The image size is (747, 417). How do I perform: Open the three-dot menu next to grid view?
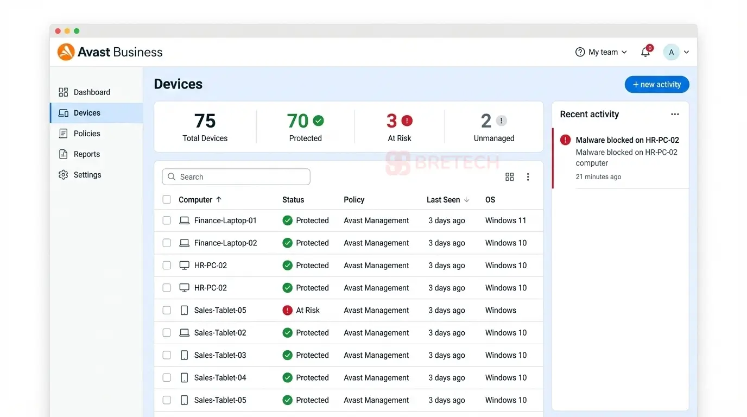pyautogui.click(x=528, y=176)
